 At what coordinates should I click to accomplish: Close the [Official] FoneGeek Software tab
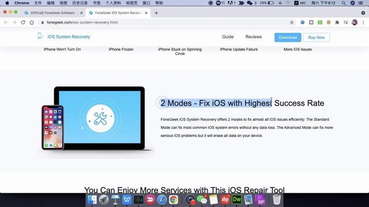[81, 13]
